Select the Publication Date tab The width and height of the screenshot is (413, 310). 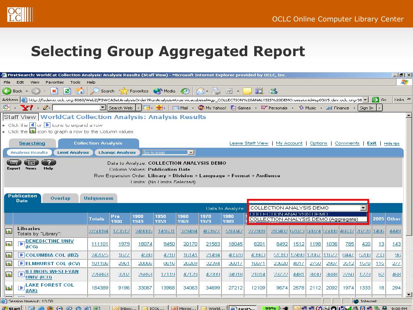click(23, 198)
